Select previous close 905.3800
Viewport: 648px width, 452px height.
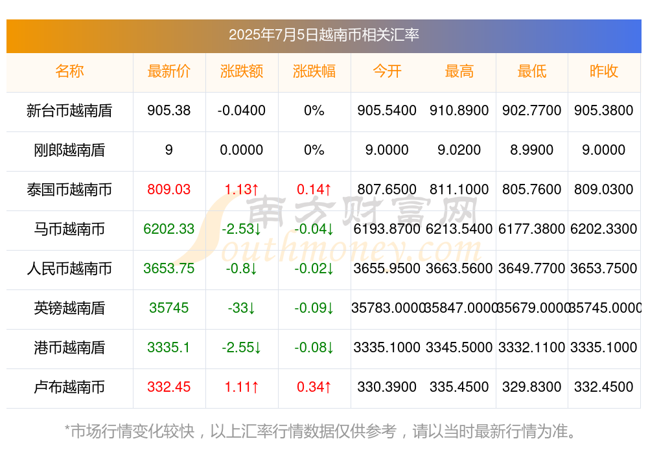pos(604,110)
